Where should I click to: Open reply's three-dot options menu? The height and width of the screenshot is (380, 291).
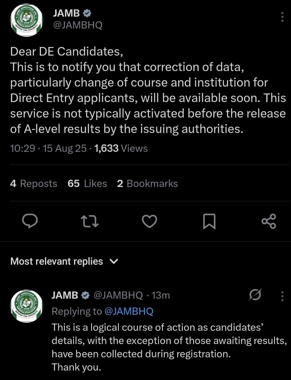282,296
